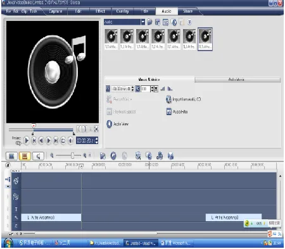285x249 pixels.
Task: Switch to Storyboard View button
Action: [x=11, y=156]
